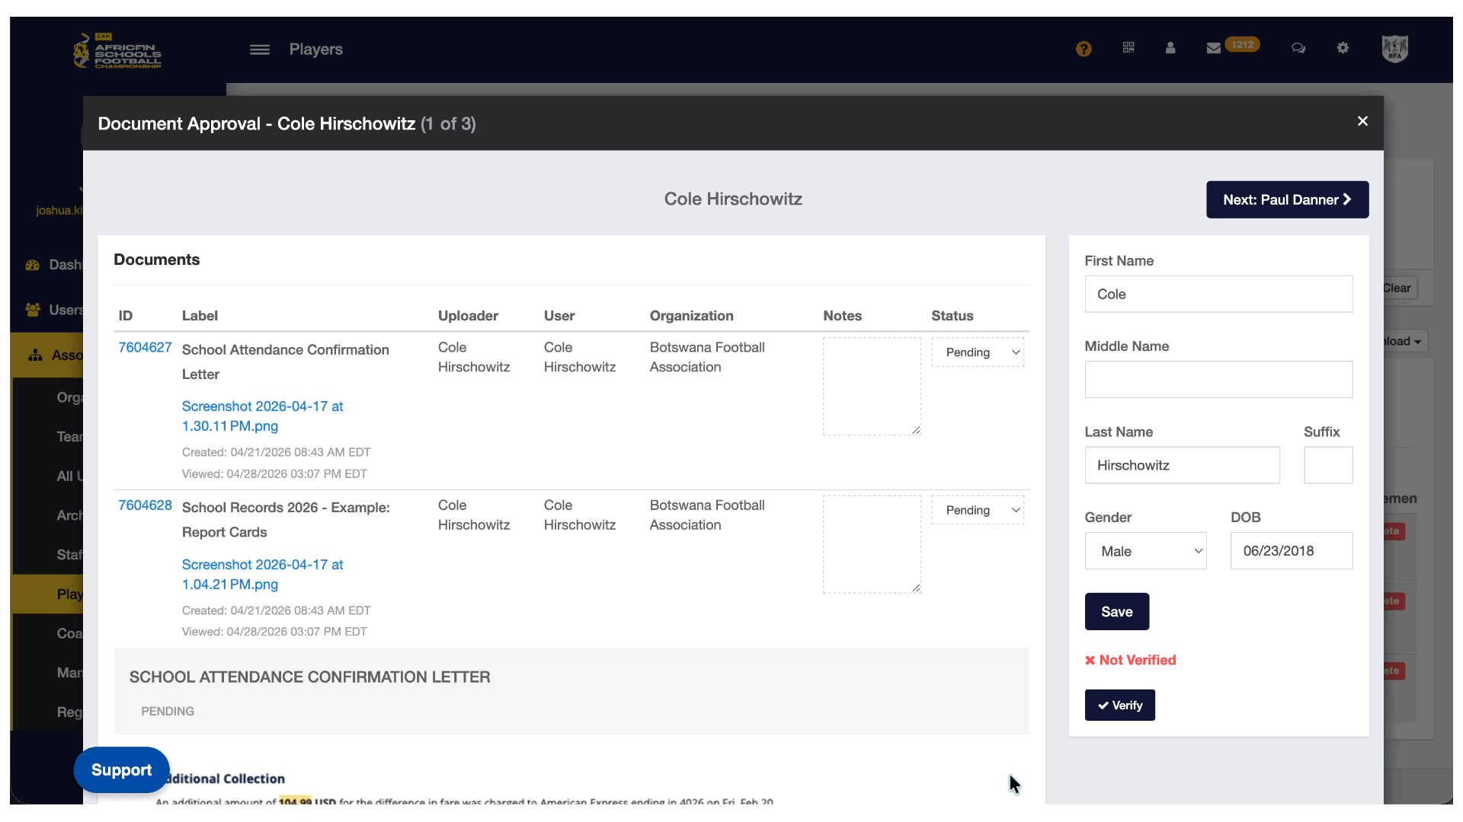Open the settings gear icon
Screen dimensions: 1463x822
[x=1343, y=48]
